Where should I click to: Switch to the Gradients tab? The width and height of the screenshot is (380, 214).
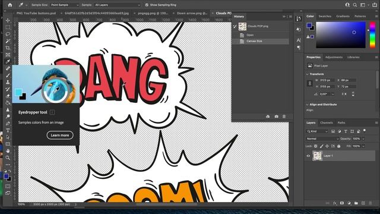(343, 16)
